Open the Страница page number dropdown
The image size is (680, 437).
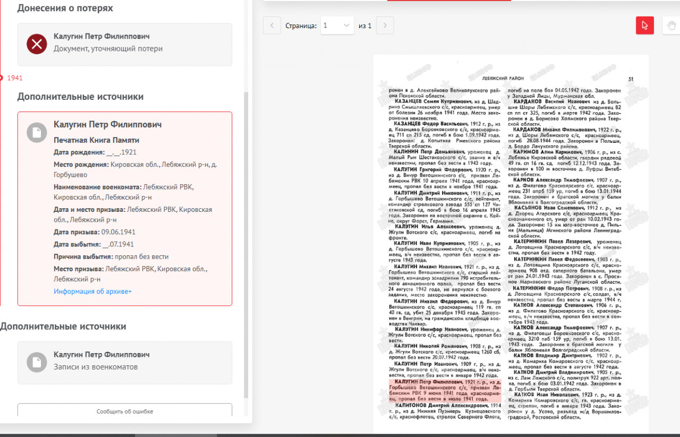(x=337, y=25)
